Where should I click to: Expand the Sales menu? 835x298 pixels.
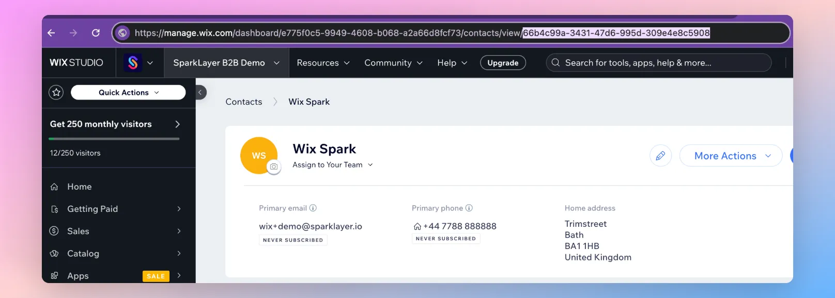118,231
